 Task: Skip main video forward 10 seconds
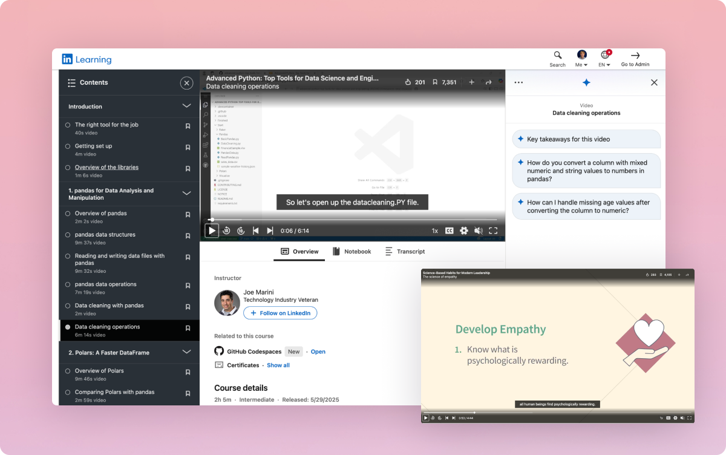click(x=241, y=231)
